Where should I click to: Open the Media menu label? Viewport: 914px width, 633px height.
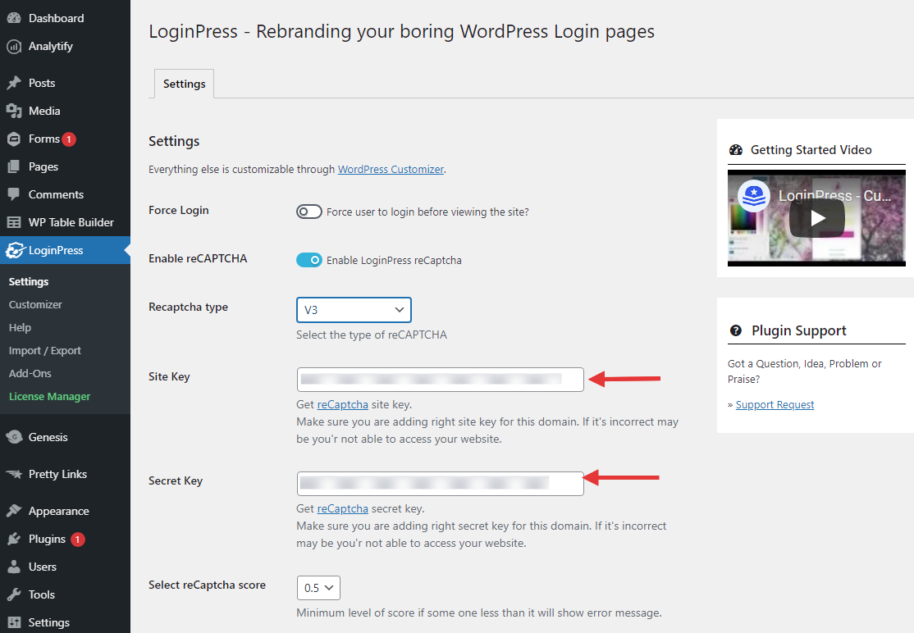pos(44,111)
